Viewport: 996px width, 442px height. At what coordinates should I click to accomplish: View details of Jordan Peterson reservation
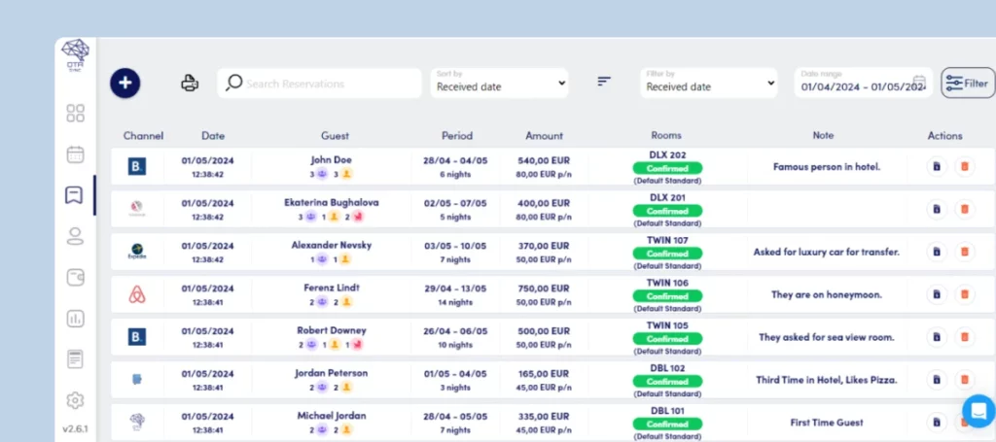pyautogui.click(x=937, y=379)
